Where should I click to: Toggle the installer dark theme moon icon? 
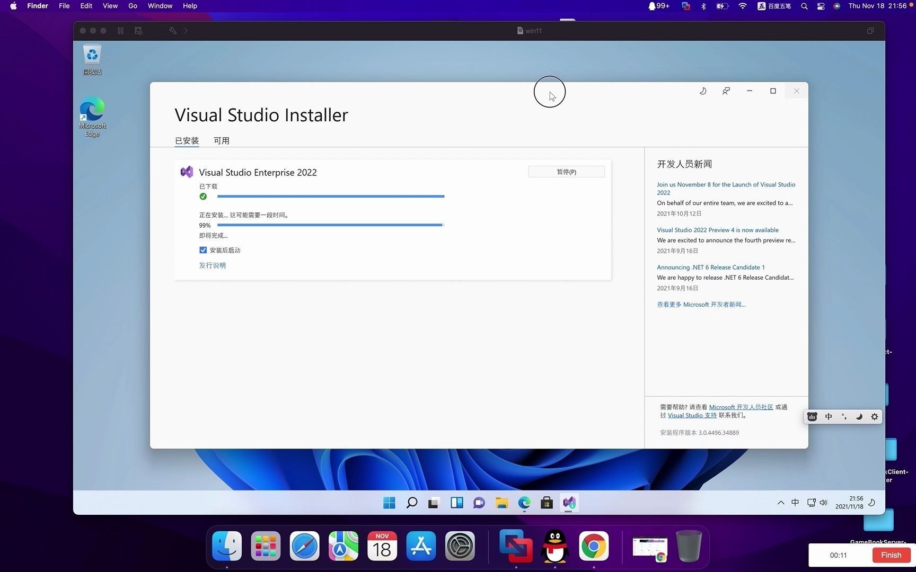coord(703,91)
